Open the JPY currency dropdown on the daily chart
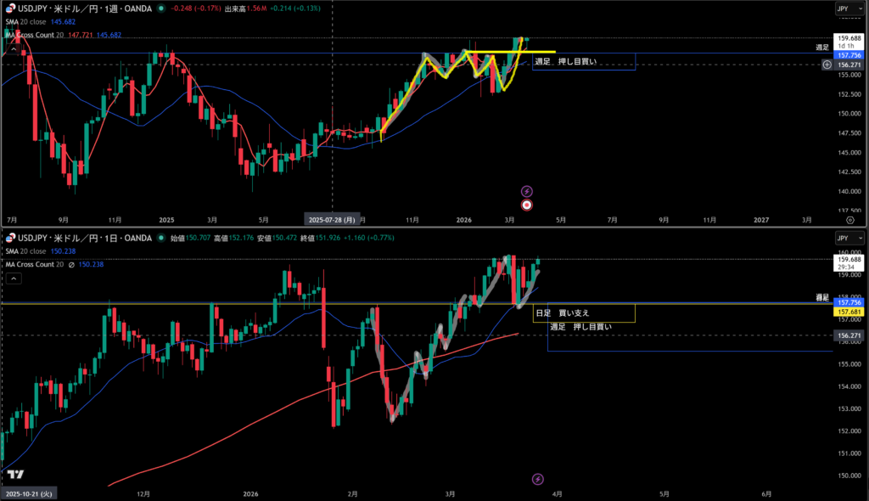This screenshot has width=869, height=501. [849, 239]
